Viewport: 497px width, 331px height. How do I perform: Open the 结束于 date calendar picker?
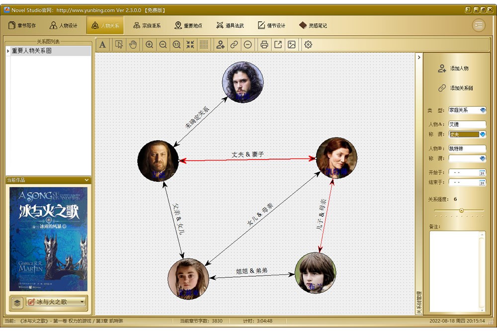tap(482, 182)
